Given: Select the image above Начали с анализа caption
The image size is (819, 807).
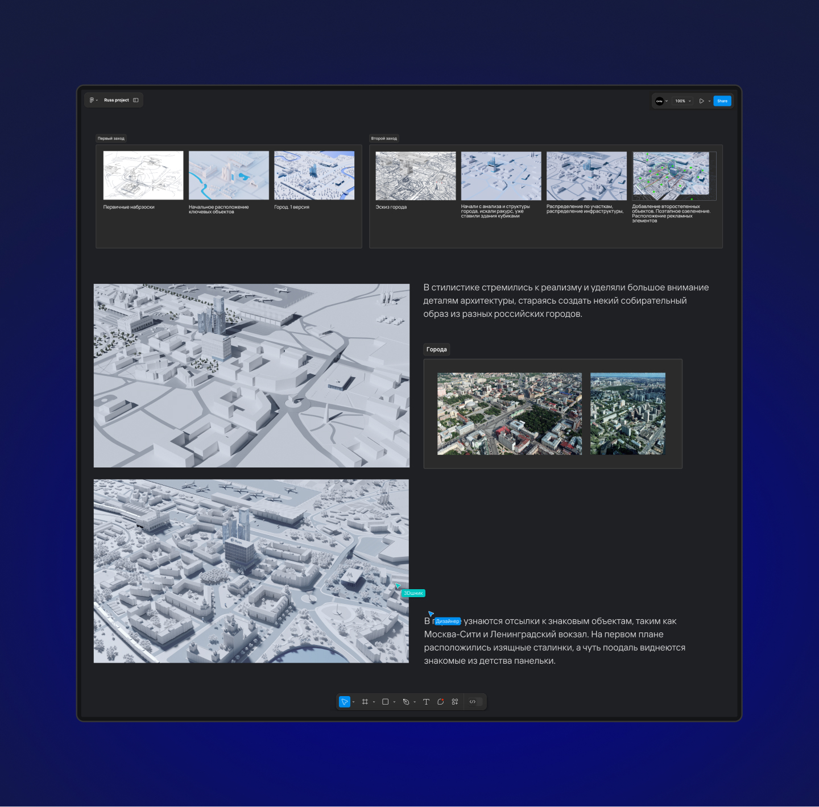Looking at the screenshot, I should pos(501,176).
